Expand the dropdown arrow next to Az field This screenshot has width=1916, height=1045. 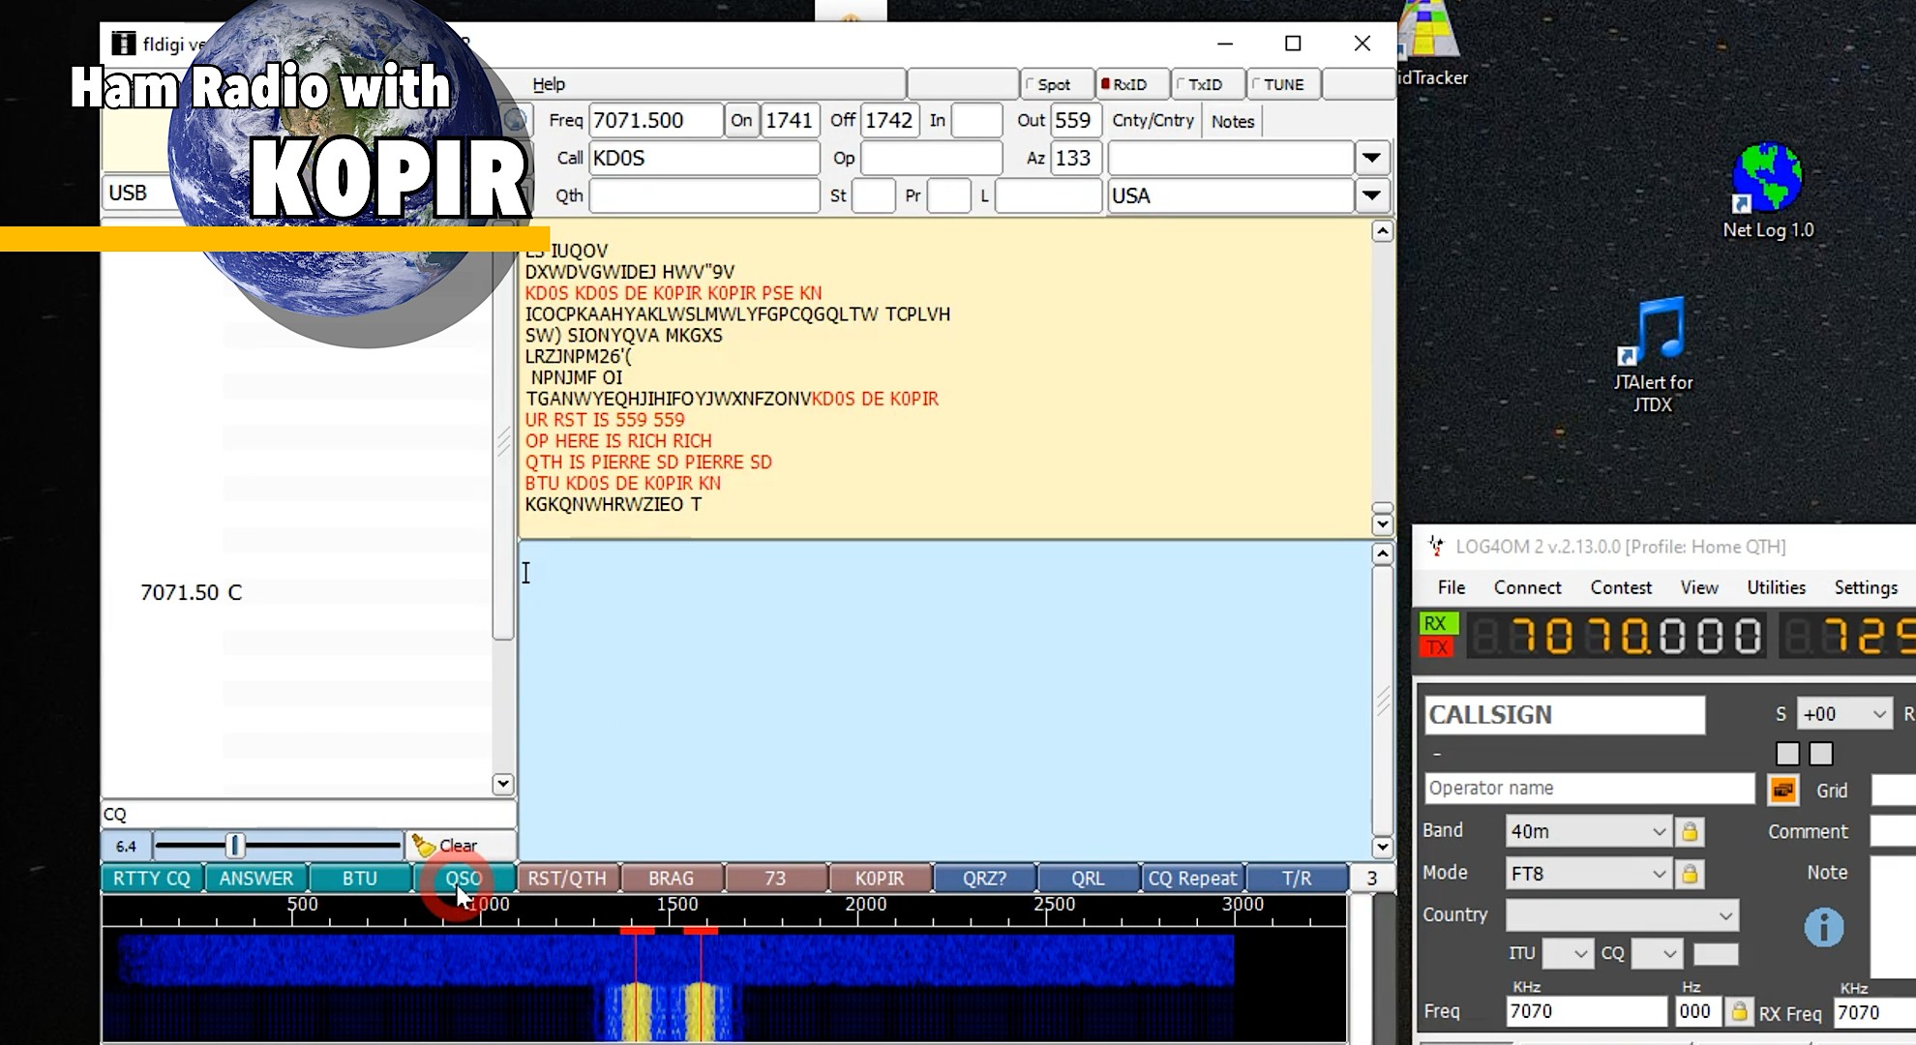[1371, 158]
